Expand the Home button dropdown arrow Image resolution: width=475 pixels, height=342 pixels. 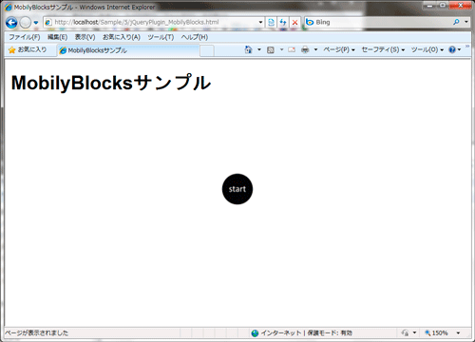click(x=259, y=49)
